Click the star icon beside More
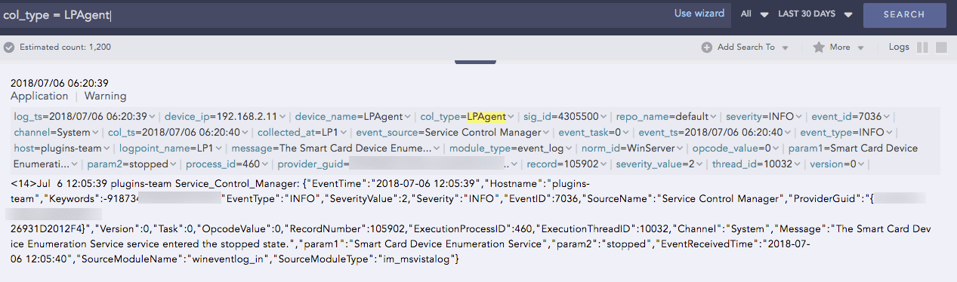Screen dimensions: 957x282 tap(819, 48)
